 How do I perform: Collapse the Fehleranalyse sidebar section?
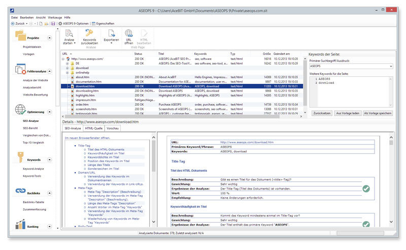(x=49, y=71)
